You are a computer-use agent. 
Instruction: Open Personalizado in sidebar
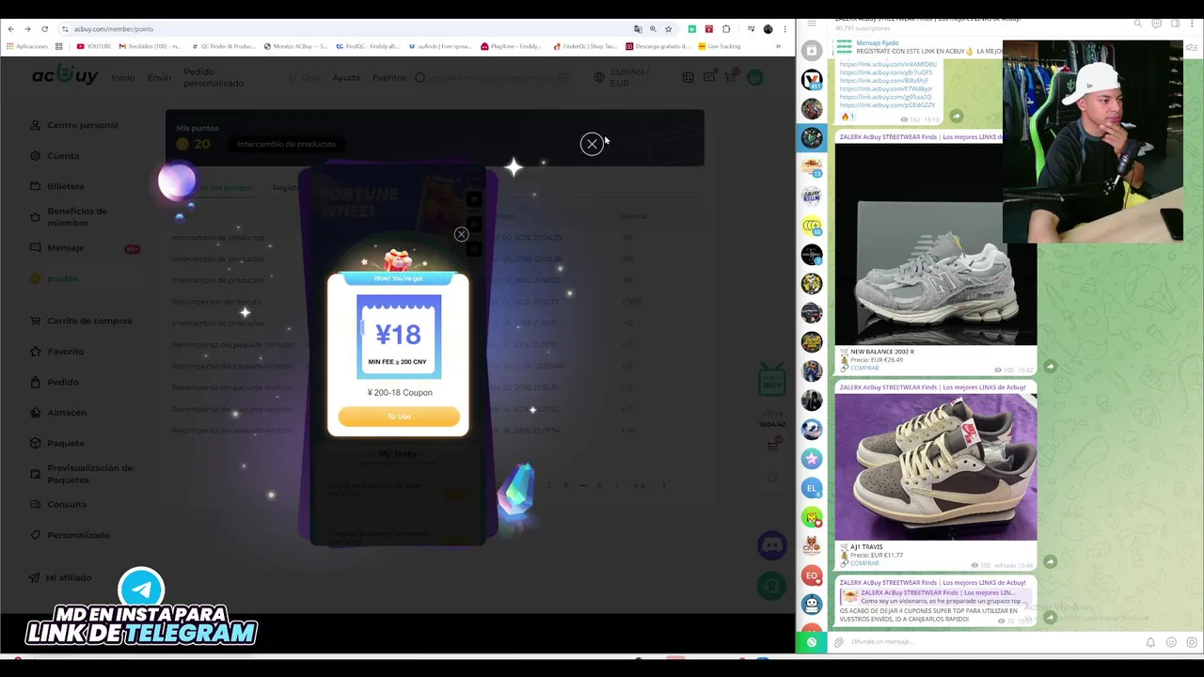coord(70,535)
